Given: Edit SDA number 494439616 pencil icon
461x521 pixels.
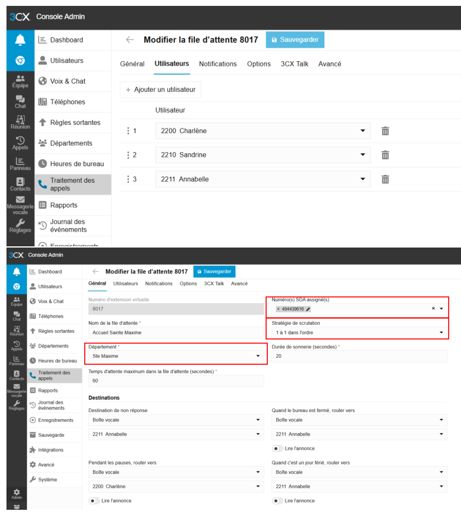Looking at the screenshot, I should (308, 309).
